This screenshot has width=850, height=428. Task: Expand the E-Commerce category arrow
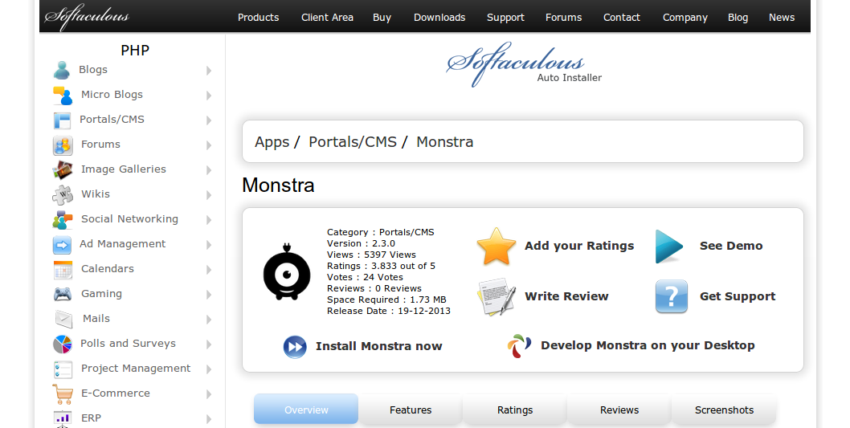coord(209,394)
